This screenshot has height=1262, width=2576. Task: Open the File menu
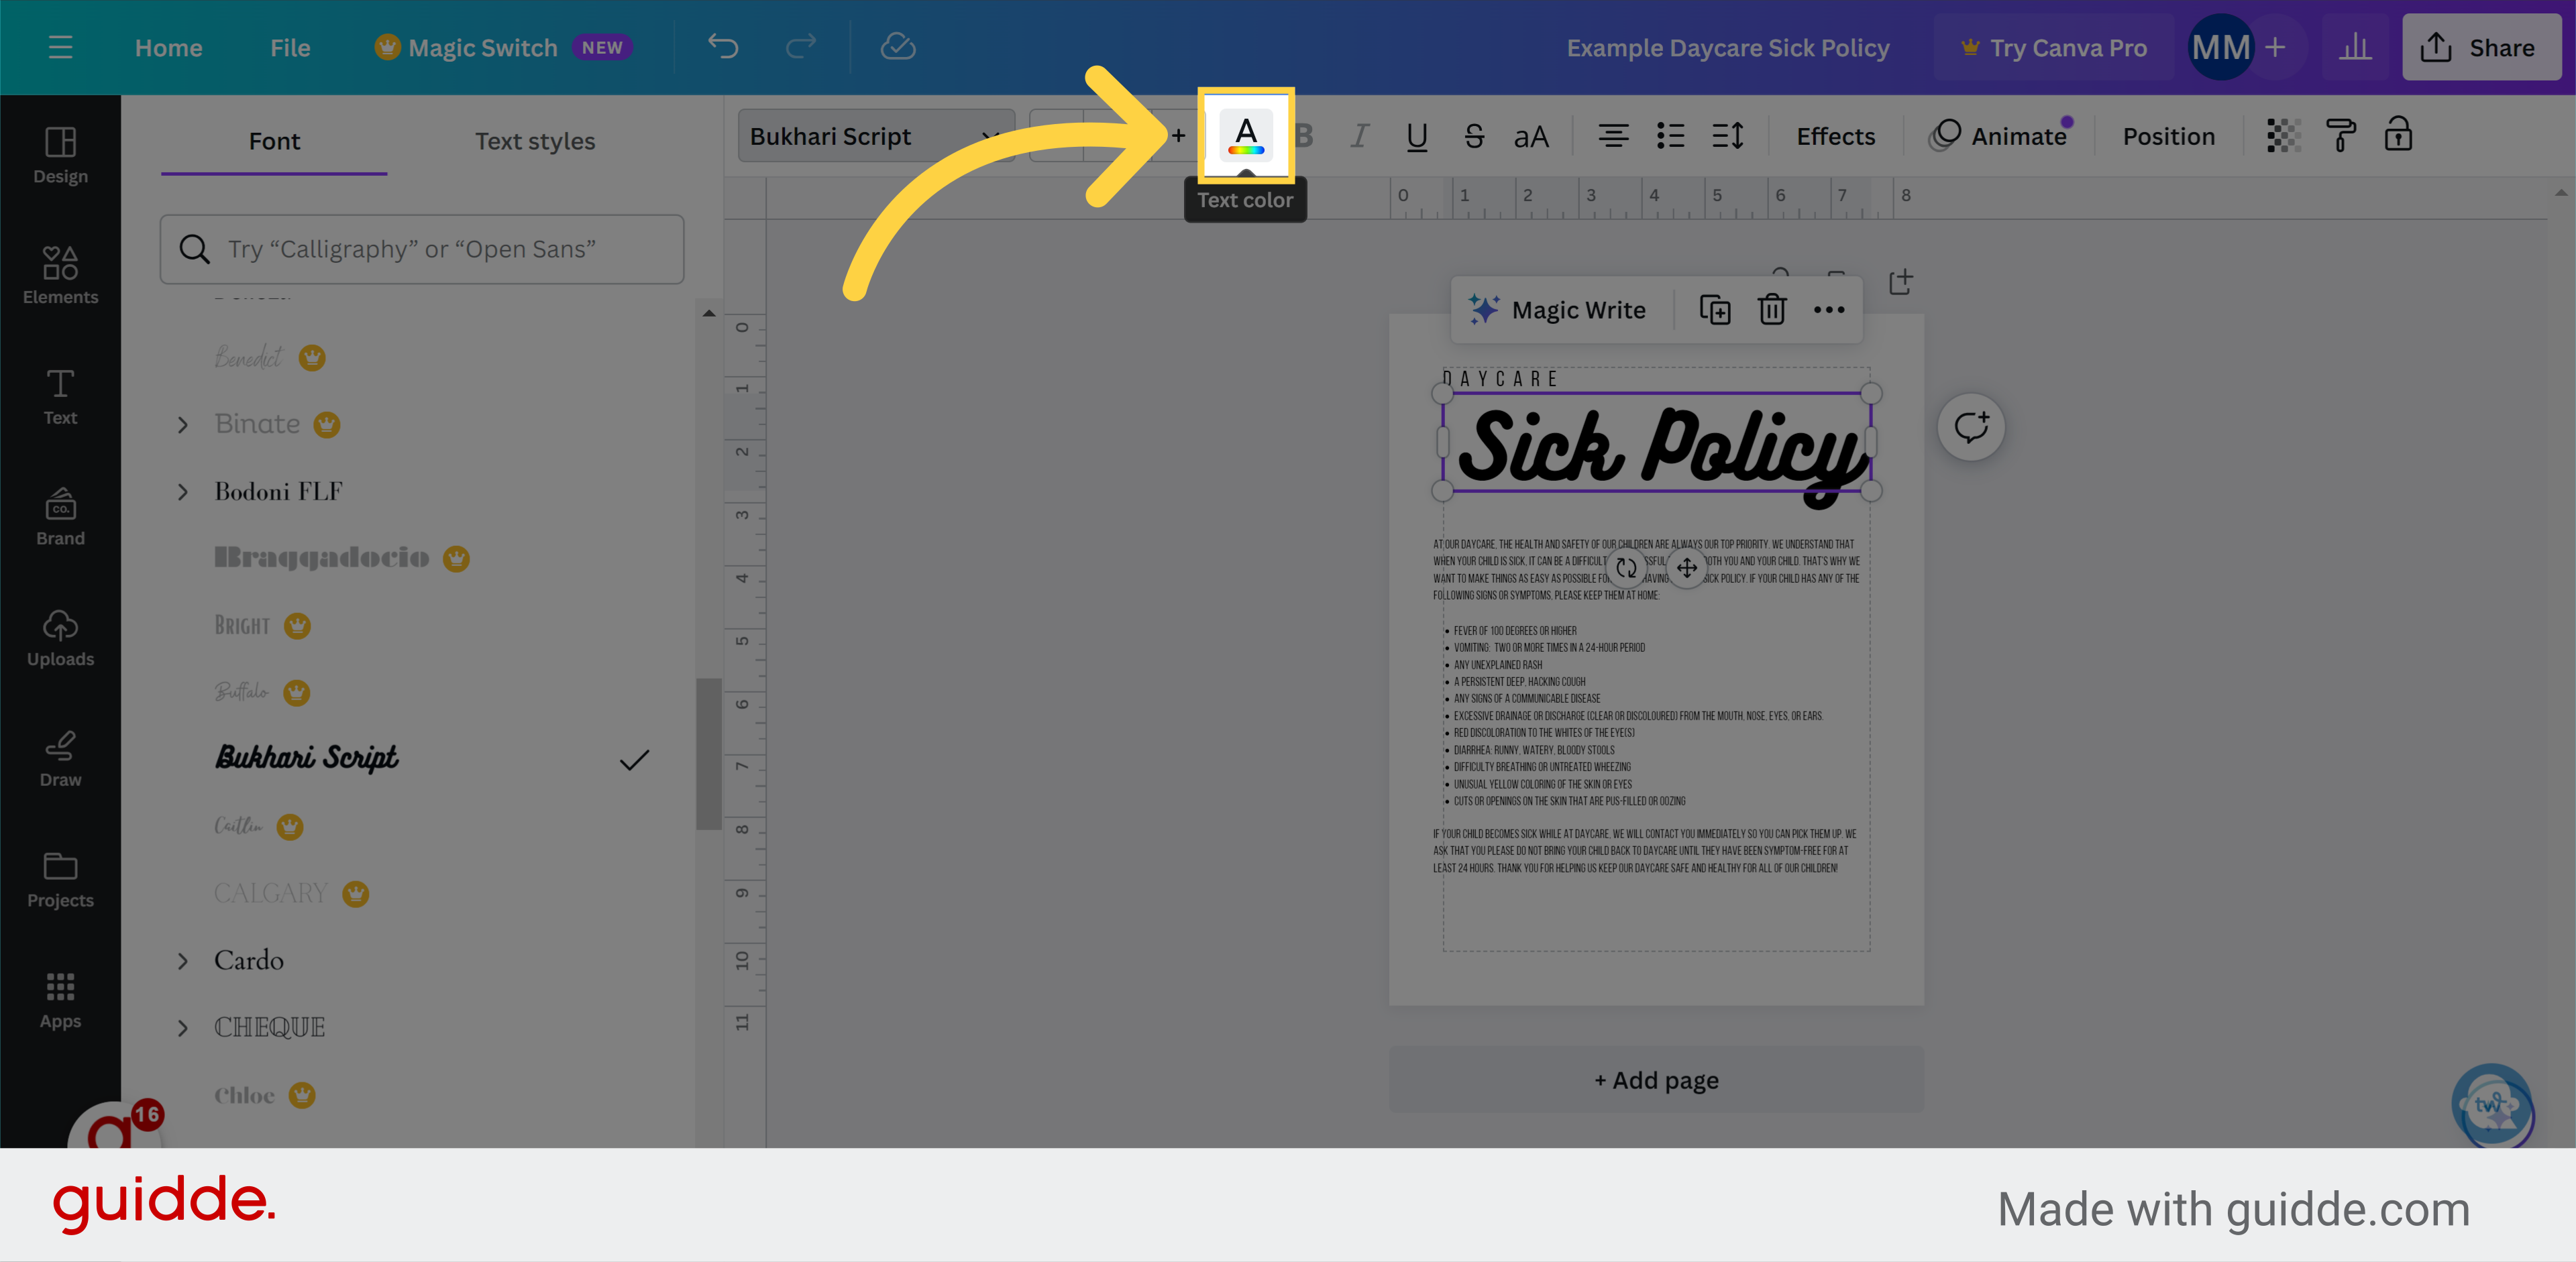(290, 47)
